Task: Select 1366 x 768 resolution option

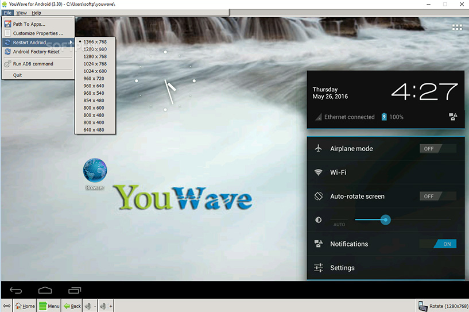Action: tap(95, 42)
